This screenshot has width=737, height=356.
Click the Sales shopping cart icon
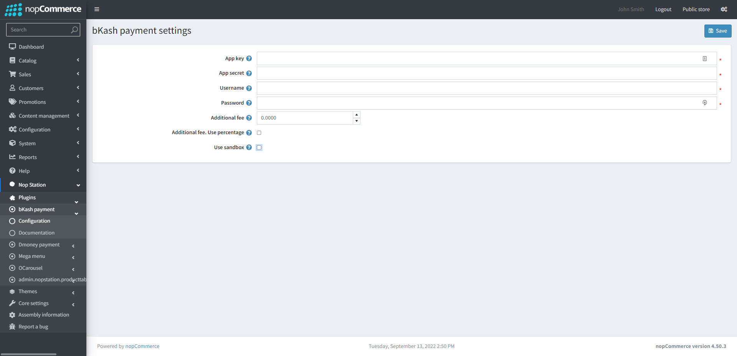pos(12,74)
